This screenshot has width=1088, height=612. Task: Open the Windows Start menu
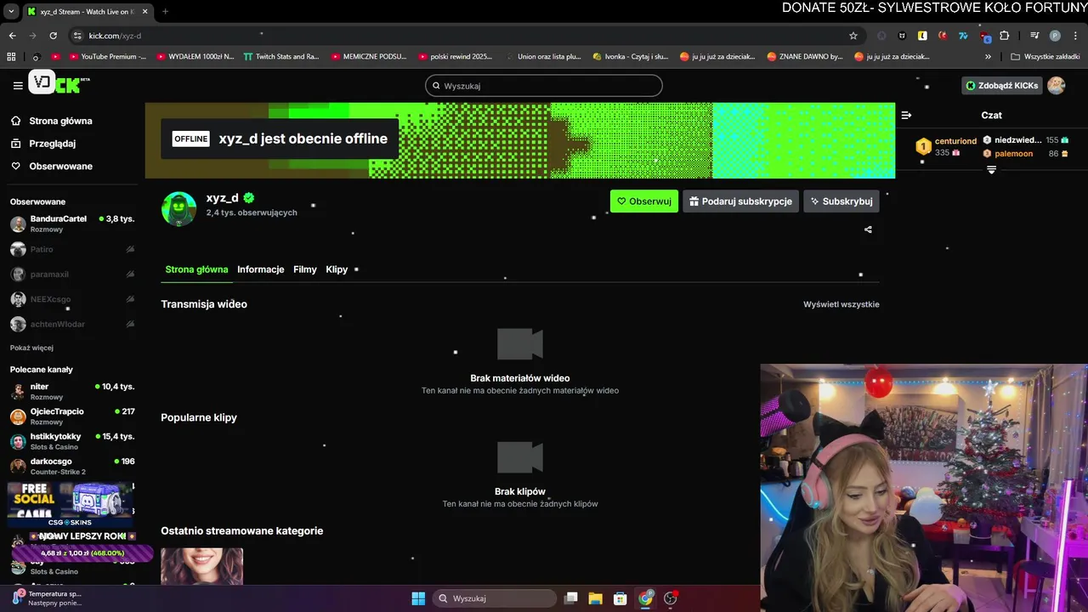(x=418, y=598)
